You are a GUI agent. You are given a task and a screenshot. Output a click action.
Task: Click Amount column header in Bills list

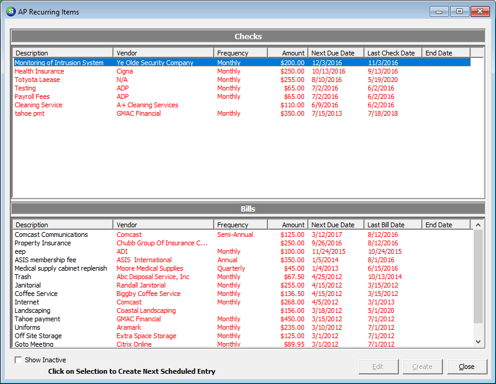pos(288,225)
